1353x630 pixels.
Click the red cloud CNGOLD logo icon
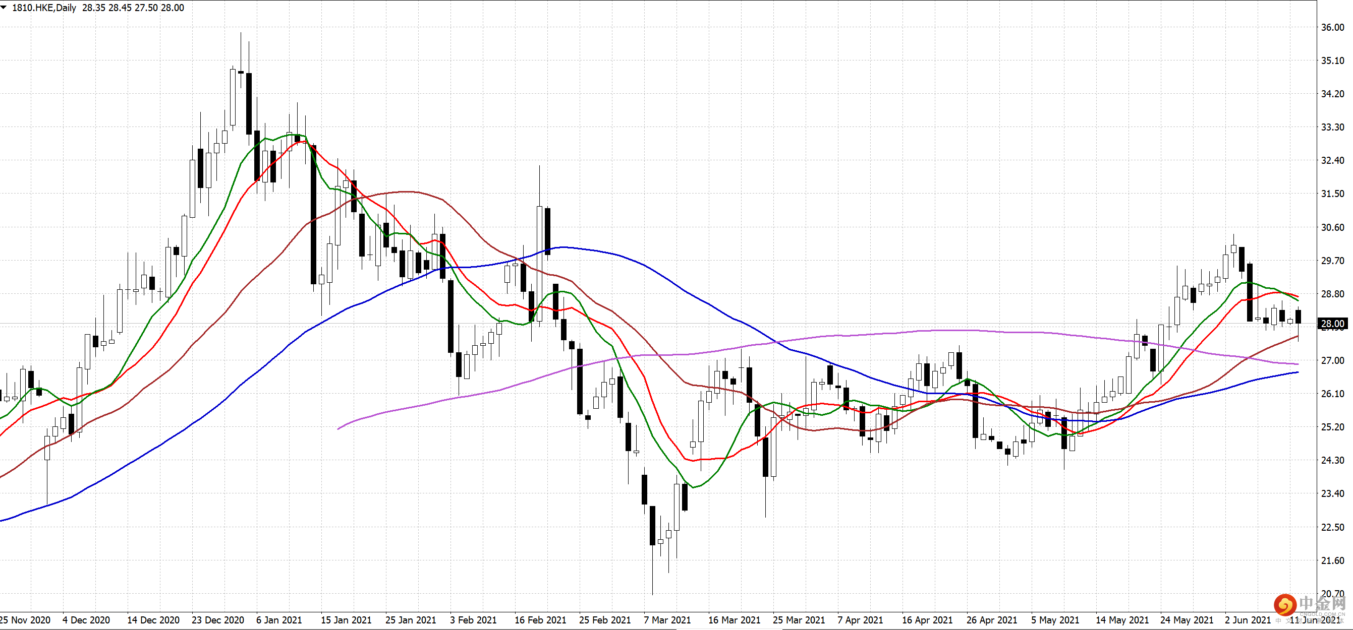[x=1285, y=606]
